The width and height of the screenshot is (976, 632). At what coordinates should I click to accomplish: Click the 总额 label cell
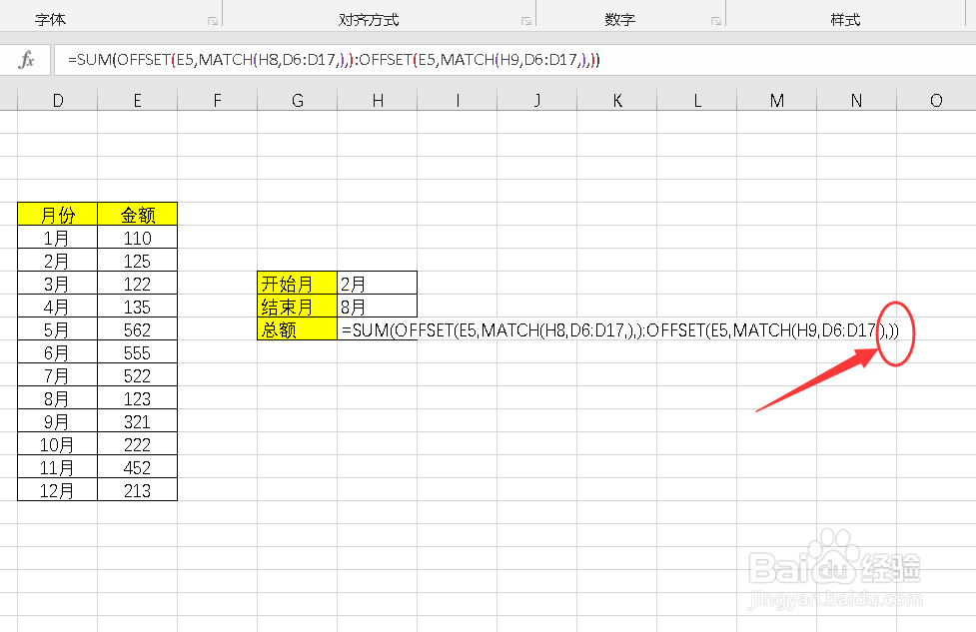tap(297, 329)
